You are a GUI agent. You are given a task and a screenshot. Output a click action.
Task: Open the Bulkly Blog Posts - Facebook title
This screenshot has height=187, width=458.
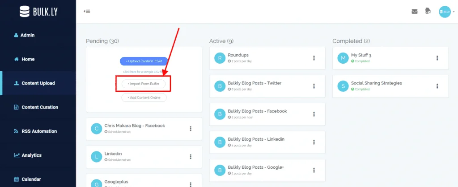257,111
